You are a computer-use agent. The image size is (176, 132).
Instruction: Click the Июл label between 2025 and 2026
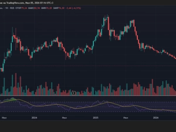[x=126, y=118]
